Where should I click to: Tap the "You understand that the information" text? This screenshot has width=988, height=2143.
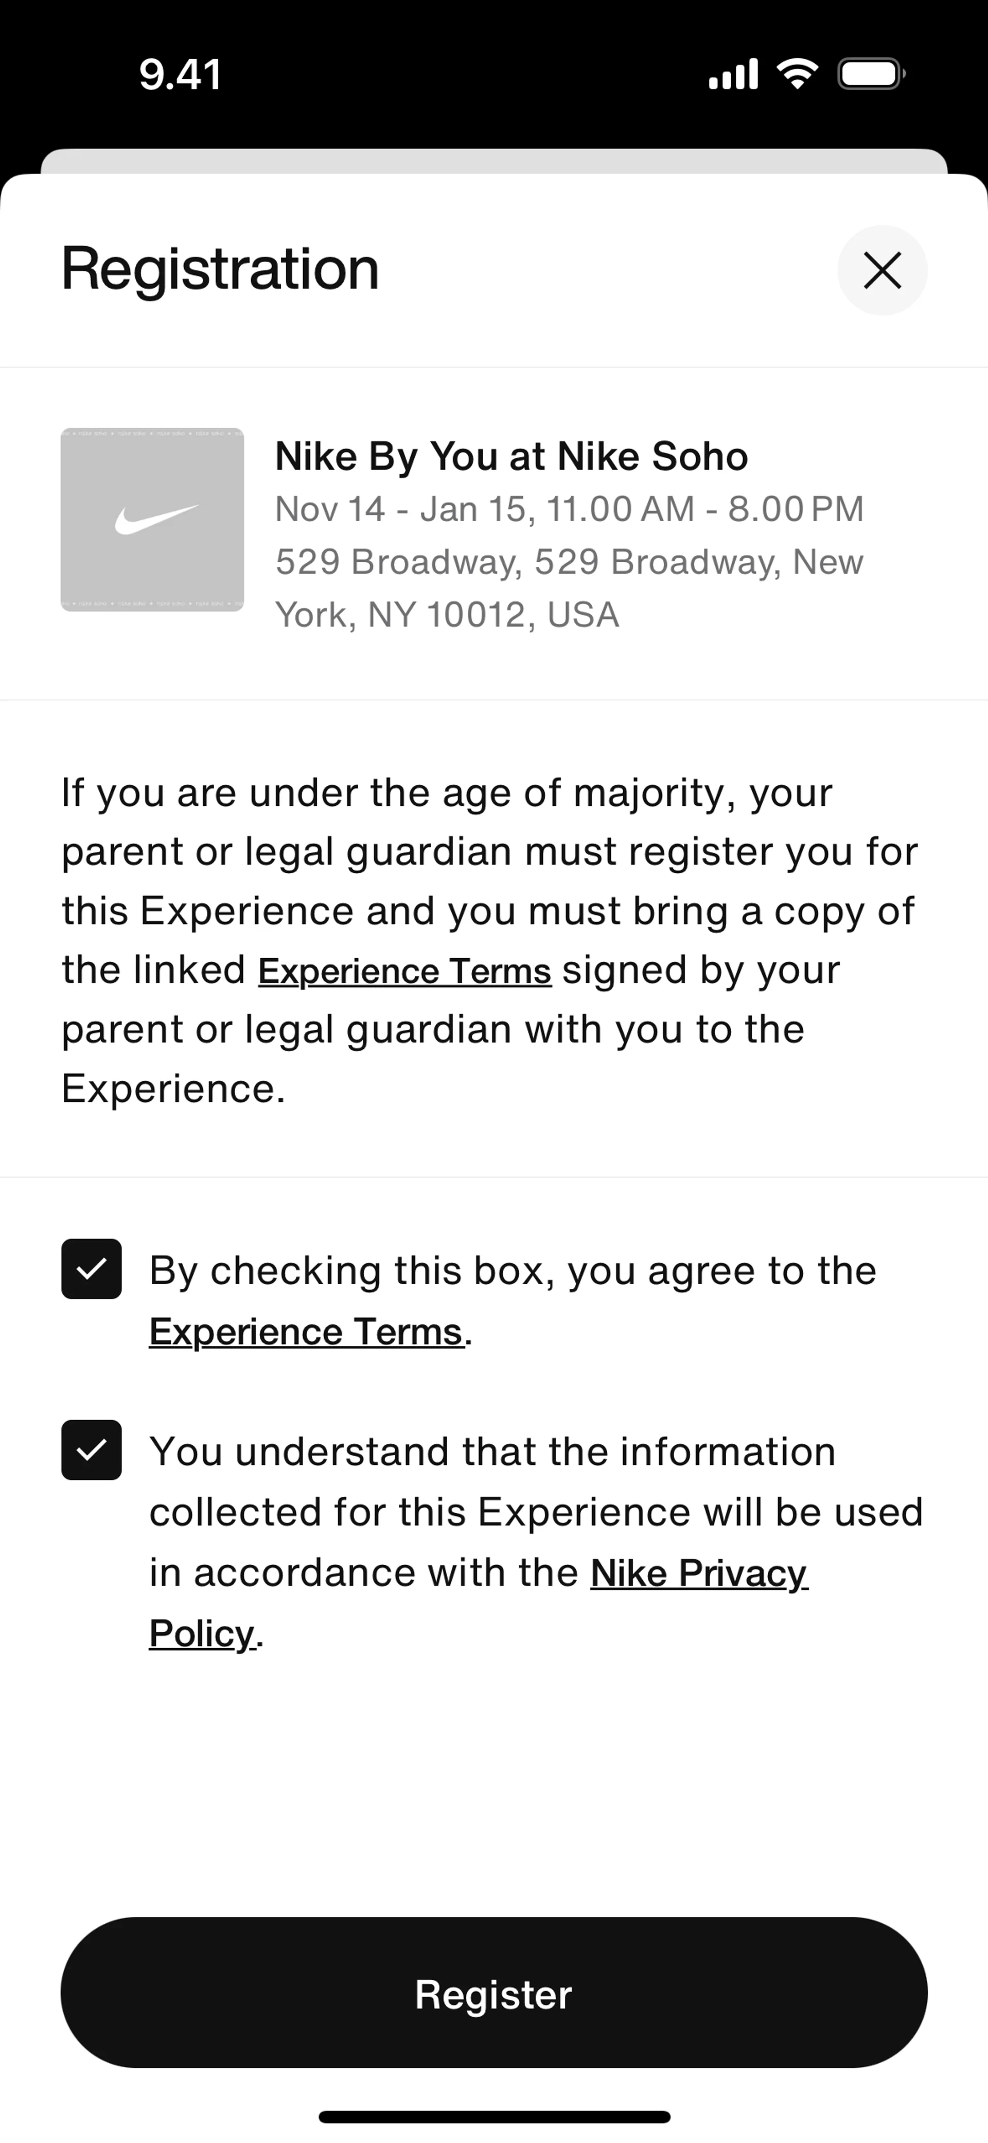pos(492,1451)
